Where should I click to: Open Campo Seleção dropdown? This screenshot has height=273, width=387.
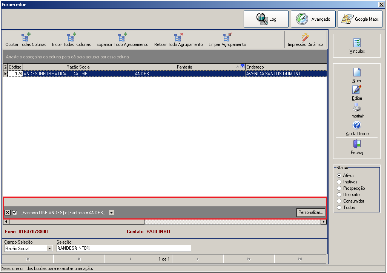point(50,249)
